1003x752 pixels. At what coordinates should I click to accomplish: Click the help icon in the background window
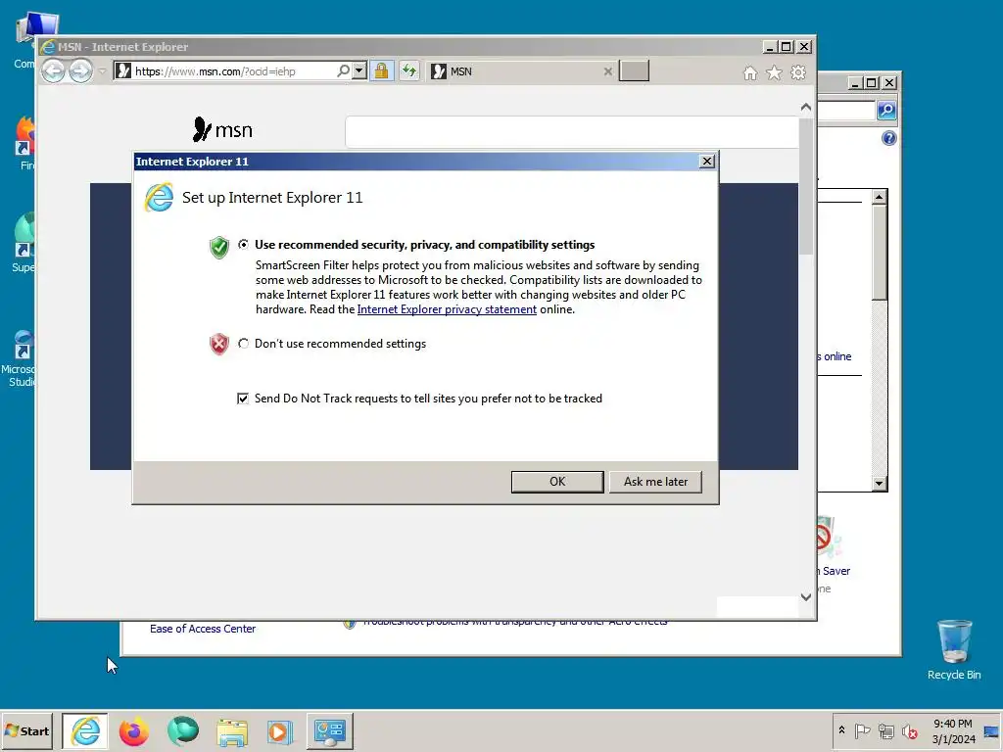(x=889, y=138)
